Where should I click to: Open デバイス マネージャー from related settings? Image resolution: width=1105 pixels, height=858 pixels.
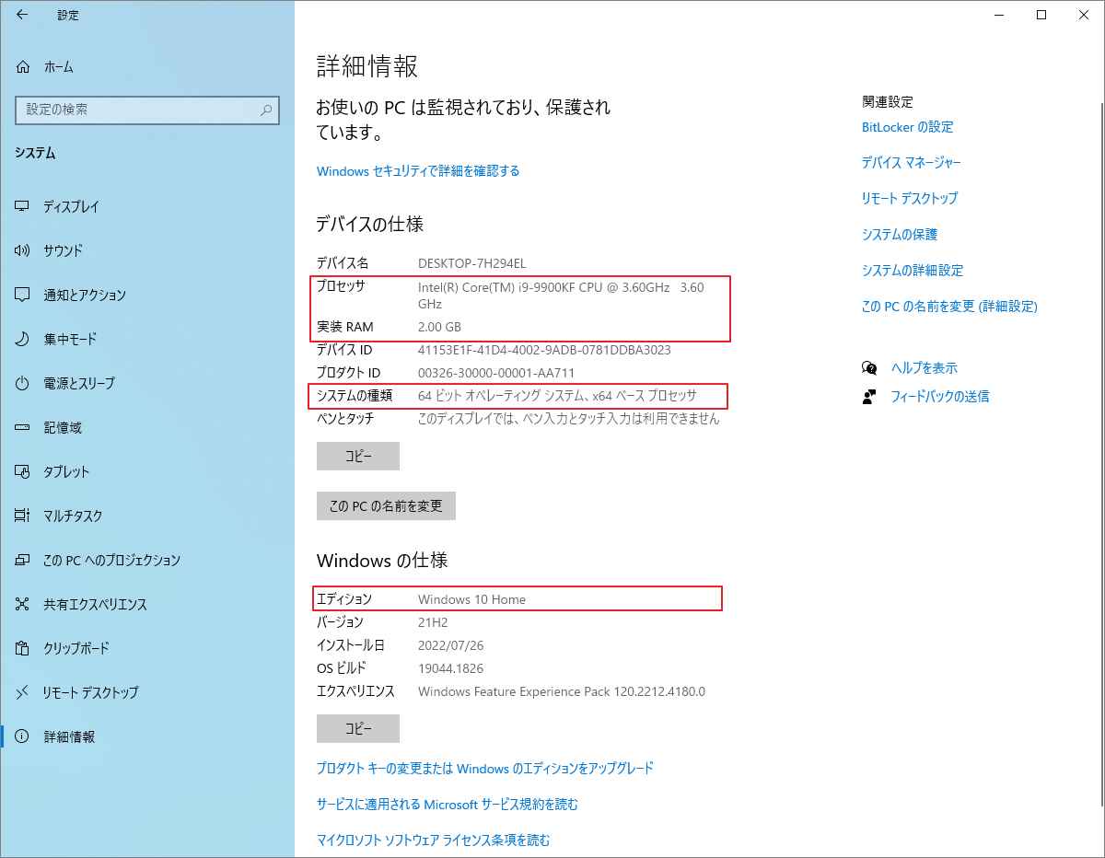click(912, 162)
